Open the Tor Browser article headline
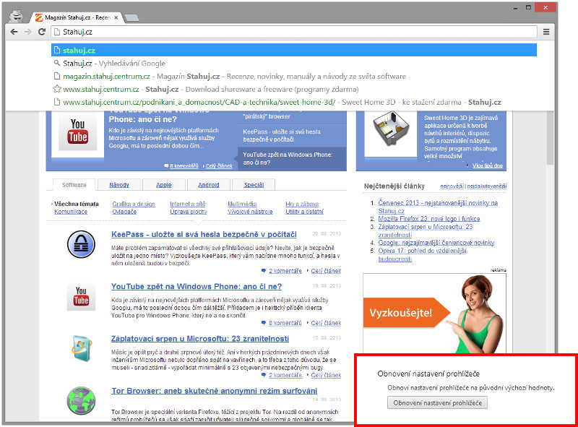Image resolution: width=578 pixels, height=427 pixels. pos(214,391)
